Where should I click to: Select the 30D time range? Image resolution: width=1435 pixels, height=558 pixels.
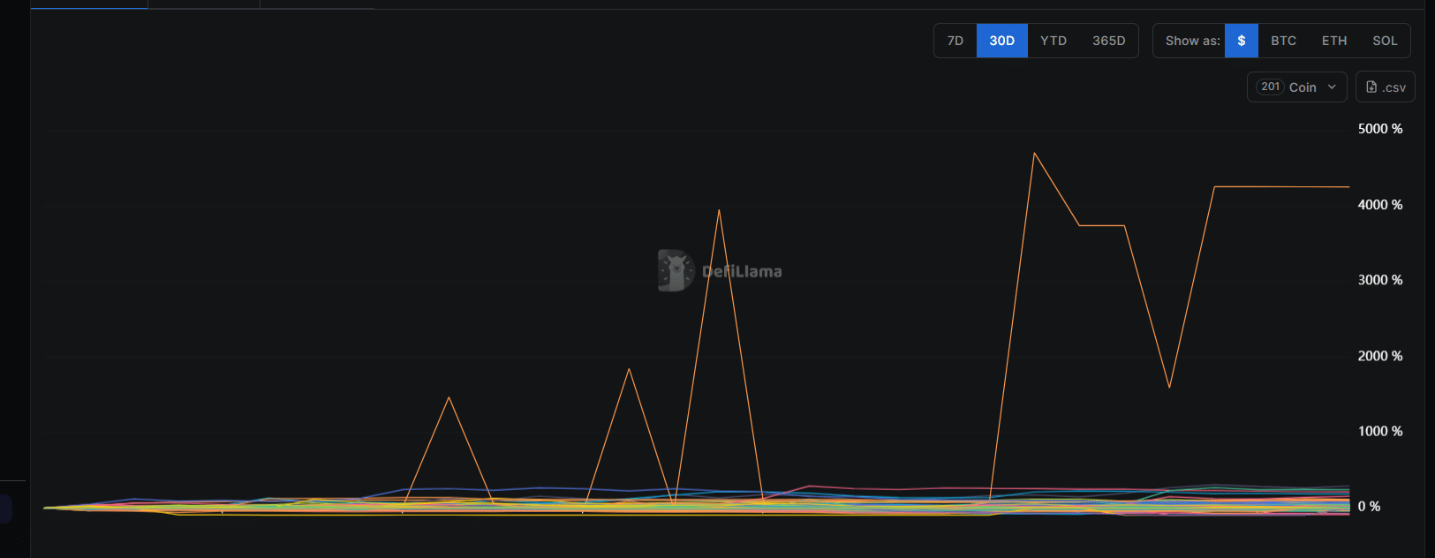pos(1001,41)
